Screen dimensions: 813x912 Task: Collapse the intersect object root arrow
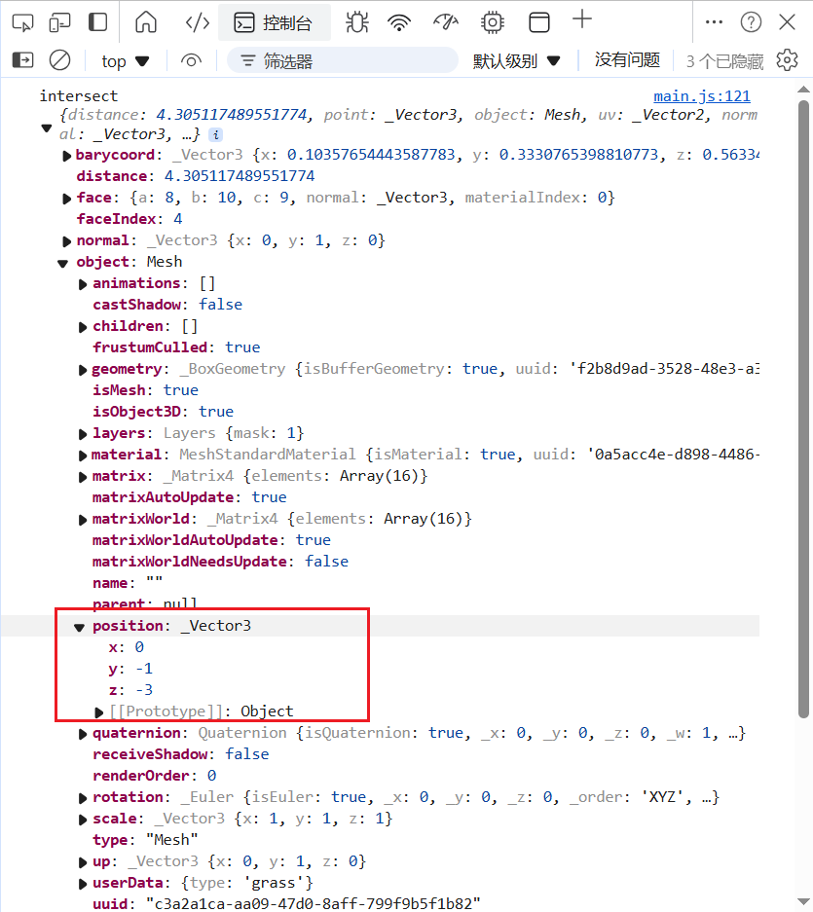[x=47, y=128]
